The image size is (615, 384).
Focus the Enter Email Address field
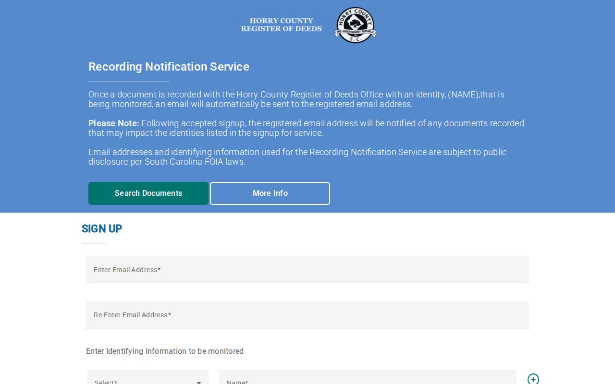coord(307,270)
